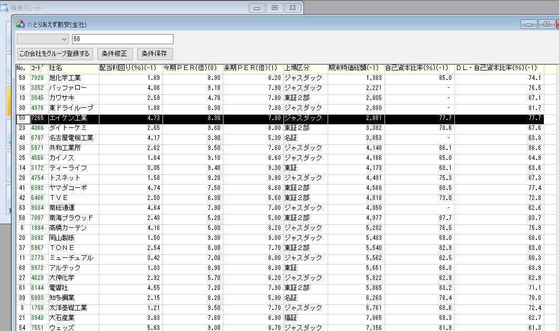Viewport: 559px width, 331px height.
Task: Click the input field containing 50
Action: (123, 39)
